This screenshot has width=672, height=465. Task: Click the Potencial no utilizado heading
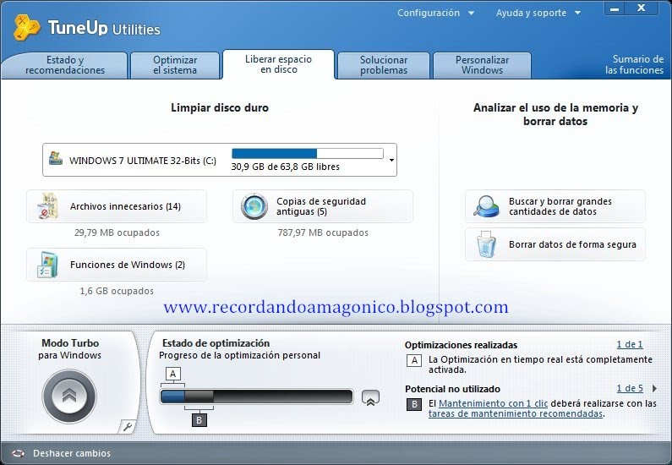tap(452, 389)
